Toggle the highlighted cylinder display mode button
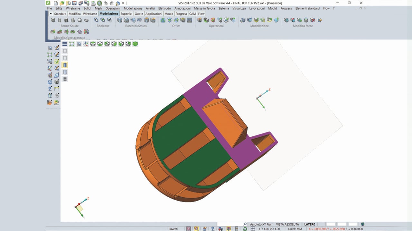The height and width of the screenshot is (231, 412). (x=65, y=65)
